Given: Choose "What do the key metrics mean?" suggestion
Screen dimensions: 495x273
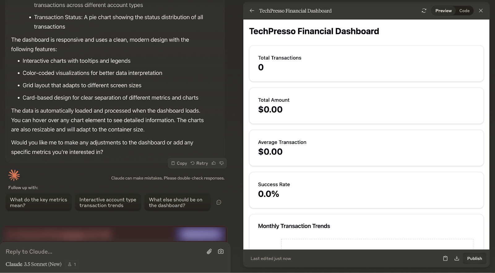Looking at the screenshot, I should point(39,203).
